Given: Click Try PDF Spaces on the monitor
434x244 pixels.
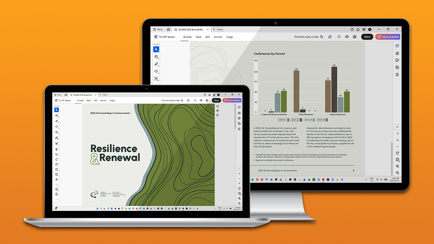Looking at the screenshot, I should pyautogui.click(x=165, y=37).
